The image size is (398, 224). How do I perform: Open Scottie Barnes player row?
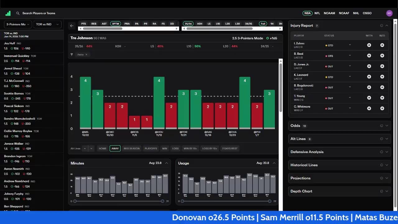(x=32, y=96)
